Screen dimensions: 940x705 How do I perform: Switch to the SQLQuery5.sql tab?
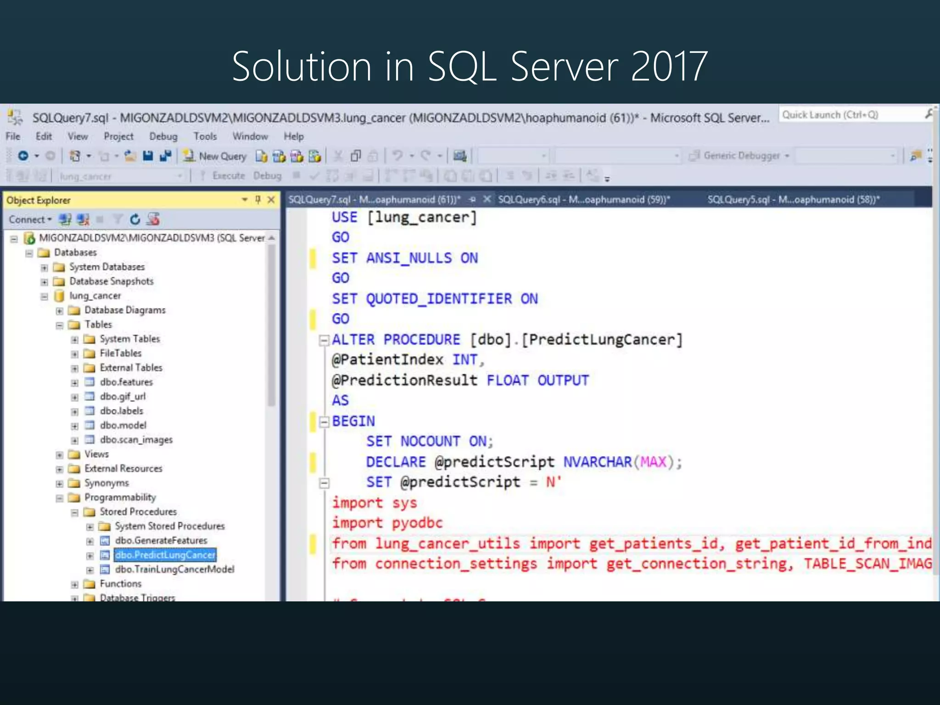(x=793, y=200)
